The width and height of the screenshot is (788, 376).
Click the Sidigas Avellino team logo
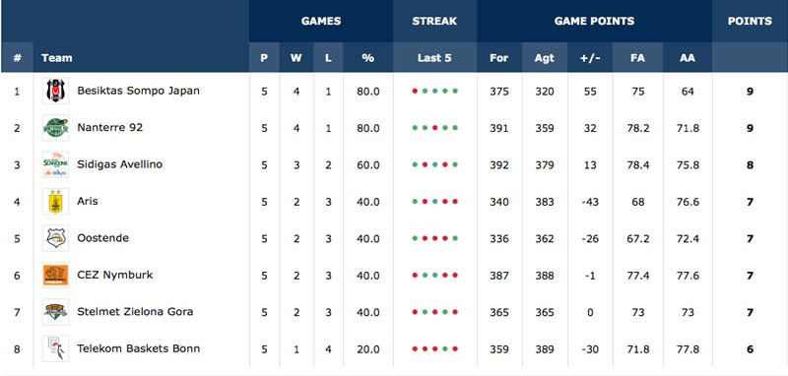(x=55, y=164)
